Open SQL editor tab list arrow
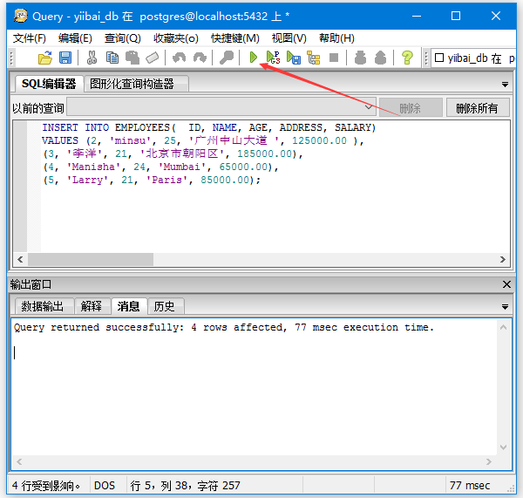The width and height of the screenshot is (523, 498). click(x=505, y=85)
